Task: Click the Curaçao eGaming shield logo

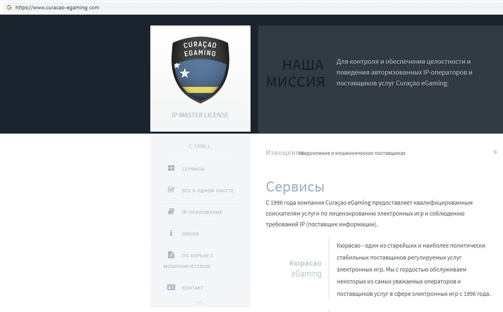Action: (200, 70)
